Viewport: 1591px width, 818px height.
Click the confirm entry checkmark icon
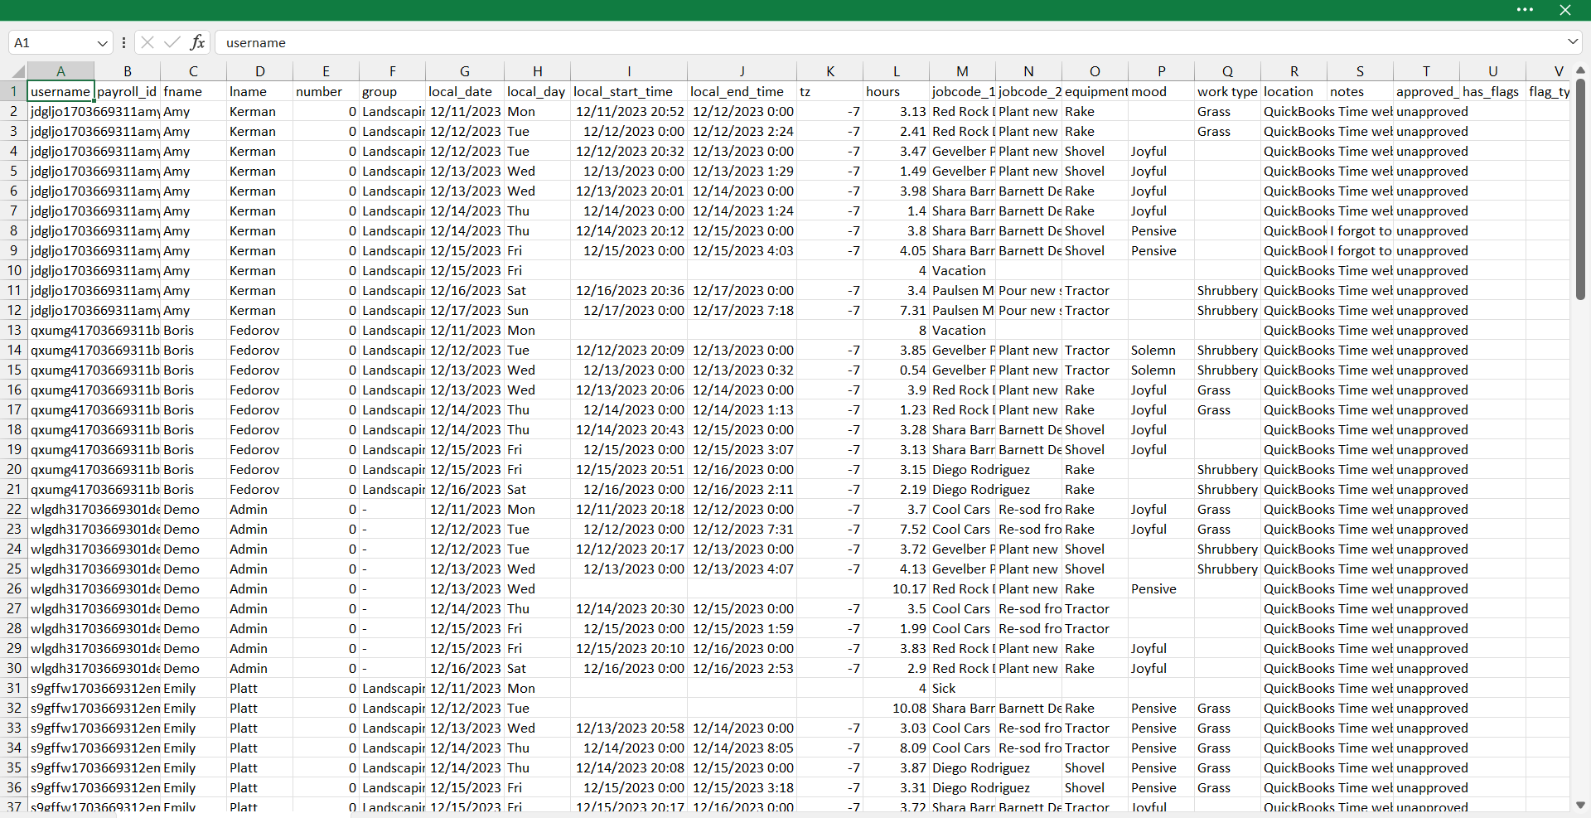(x=172, y=42)
